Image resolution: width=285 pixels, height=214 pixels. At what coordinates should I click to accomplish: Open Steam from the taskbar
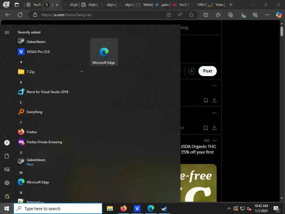click(164, 208)
